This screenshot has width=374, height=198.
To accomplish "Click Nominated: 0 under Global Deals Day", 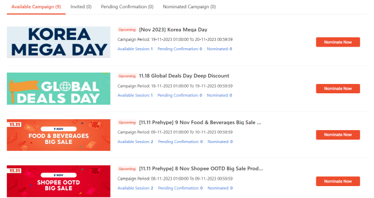I will (x=219, y=95).
